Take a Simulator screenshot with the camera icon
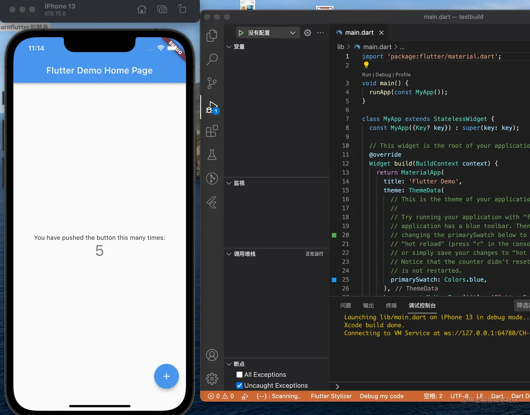This screenshot has height=415, width=530. click(x=162, y=9)
